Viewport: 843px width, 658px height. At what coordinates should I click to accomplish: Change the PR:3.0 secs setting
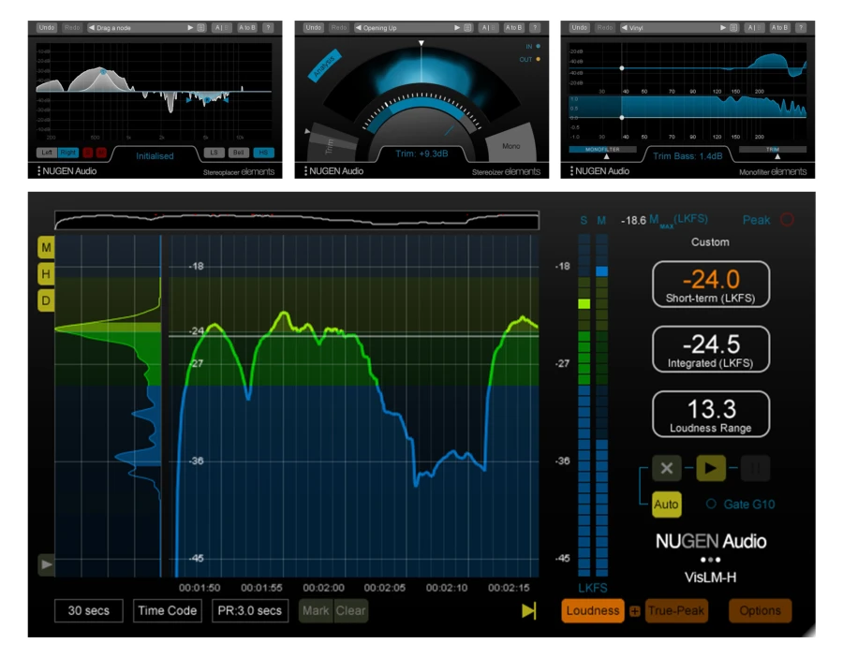click(249, 610)
